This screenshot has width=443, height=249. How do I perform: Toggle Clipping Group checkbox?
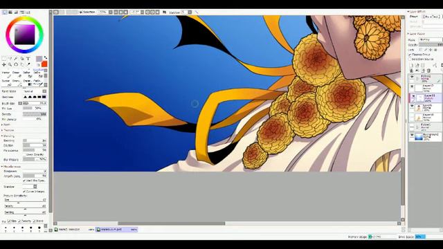pos(410,54)
